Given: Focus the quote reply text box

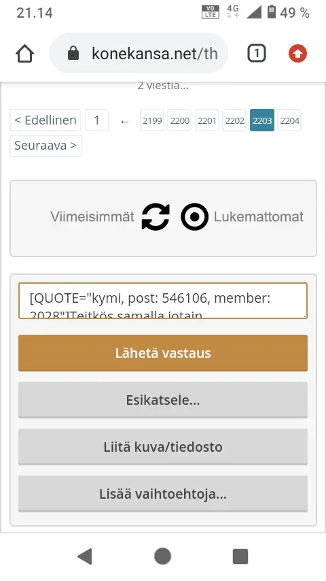Looking at the screenshot, I should [x=163, y=301].
